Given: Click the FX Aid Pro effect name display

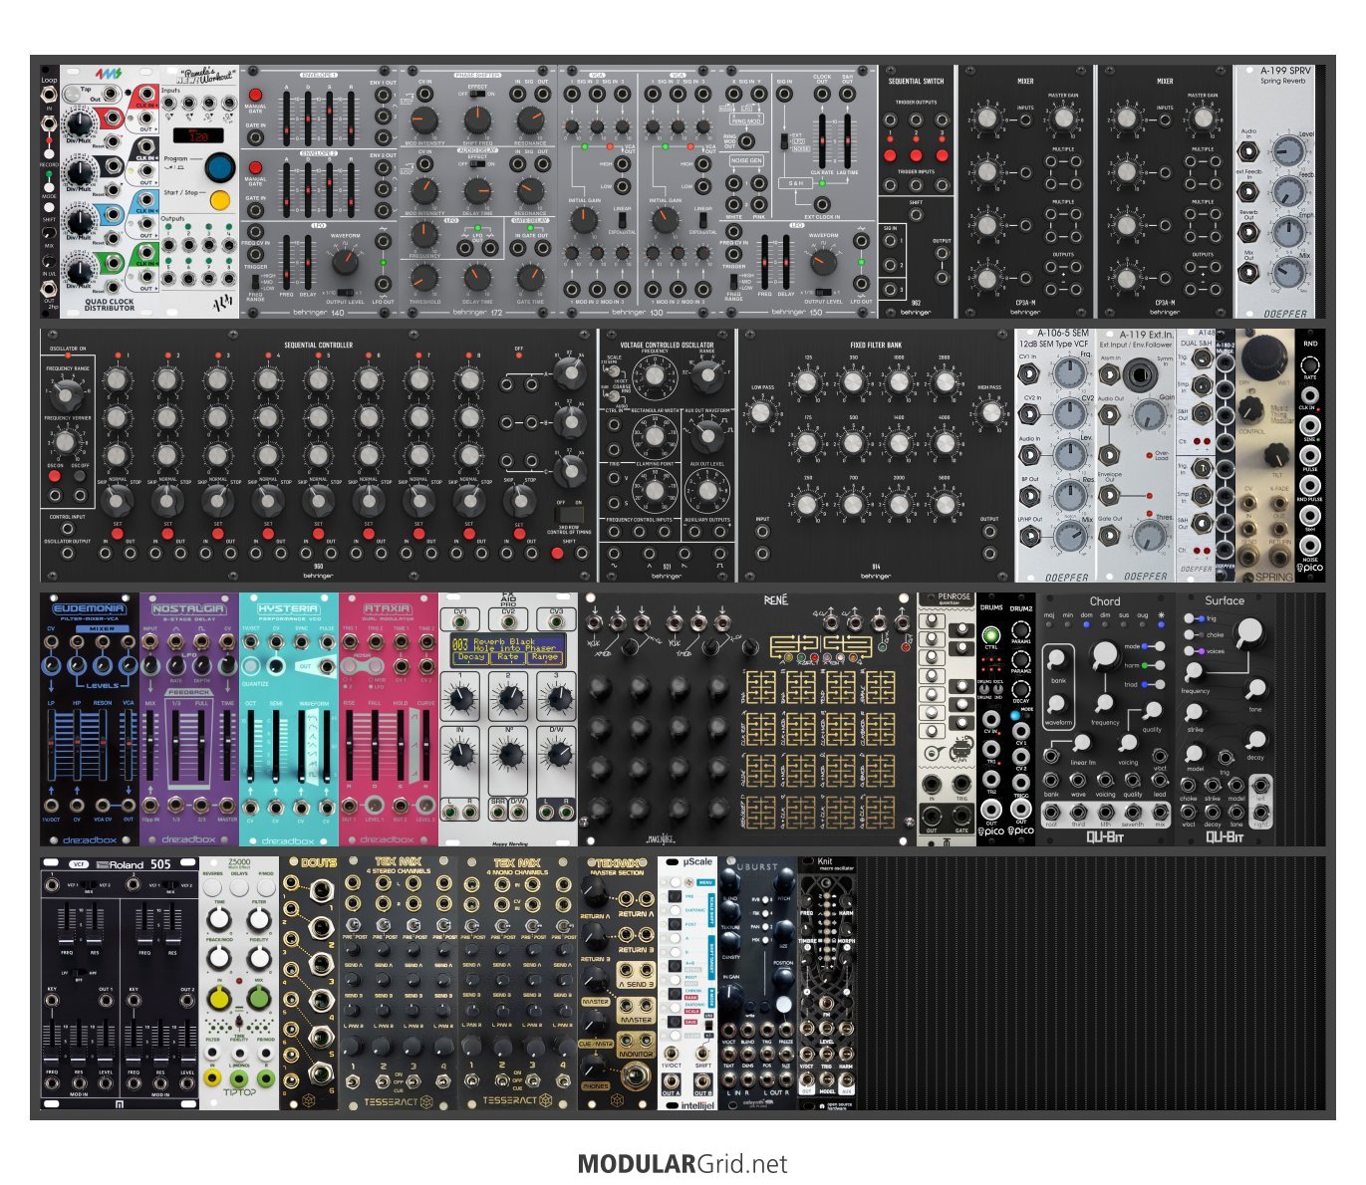Looking at the screenshot, I should coord(508,650).
